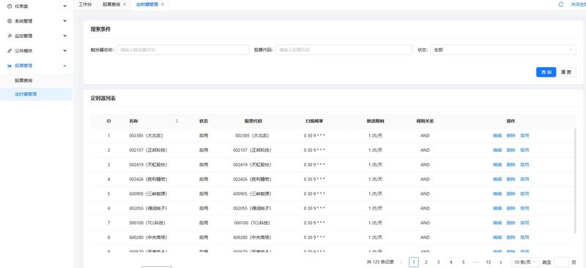Click name cell 002426 (胜利精密)
586x268 pixels.
[148, 180]
